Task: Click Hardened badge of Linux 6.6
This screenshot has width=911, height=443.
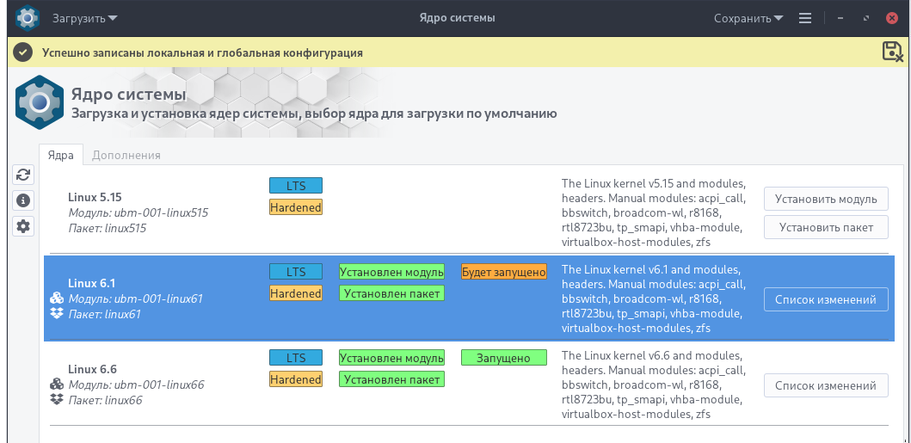Action: click(x=296, y=379)
